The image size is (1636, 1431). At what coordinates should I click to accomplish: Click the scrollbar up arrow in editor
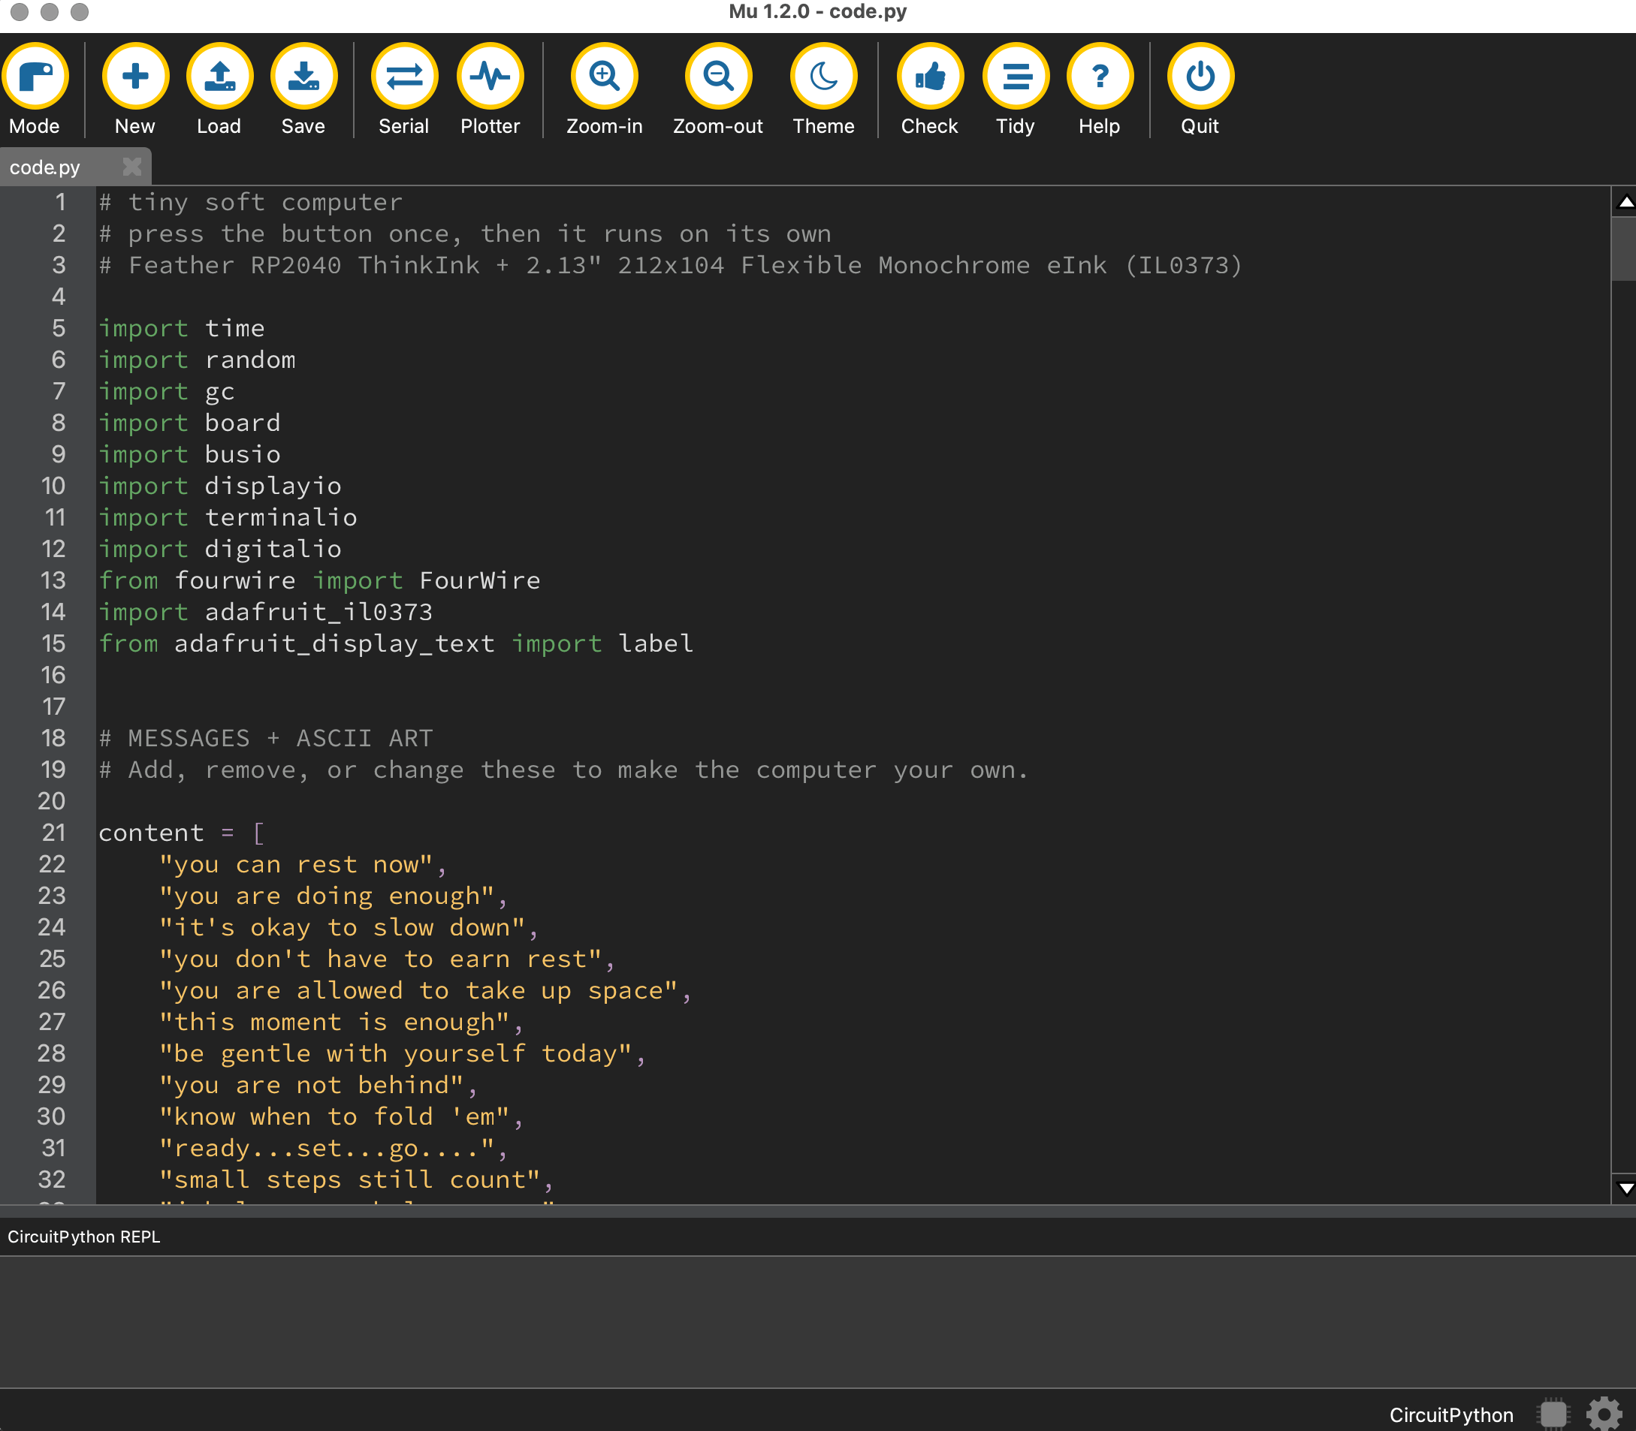pos(1625,202)
